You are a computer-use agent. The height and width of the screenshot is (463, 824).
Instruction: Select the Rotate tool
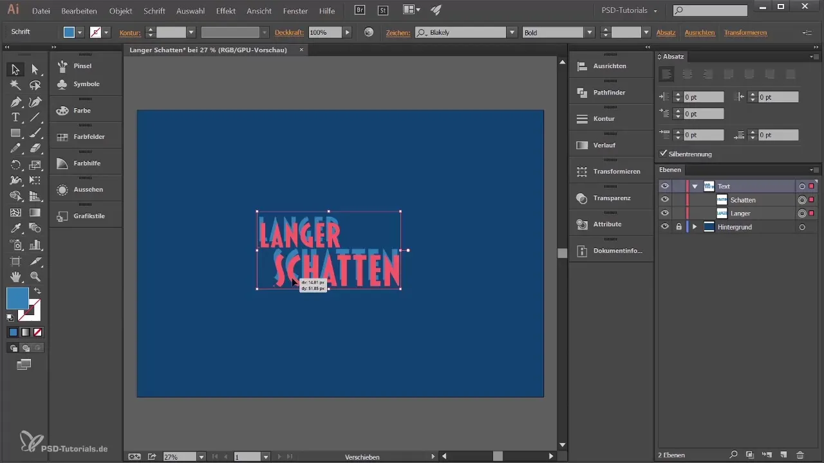tap(15, 165)
